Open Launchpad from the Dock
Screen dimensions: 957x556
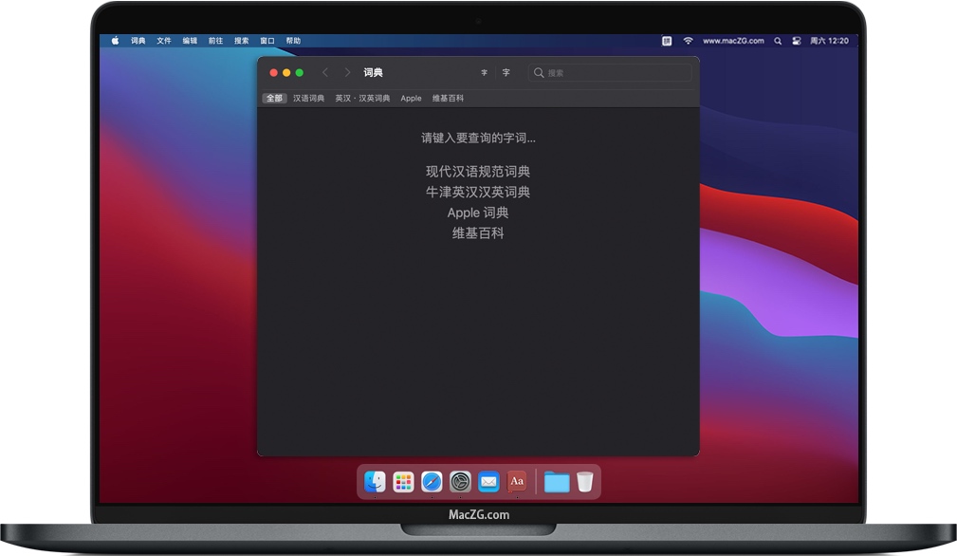pyautogui.click(x=402, y=481)
